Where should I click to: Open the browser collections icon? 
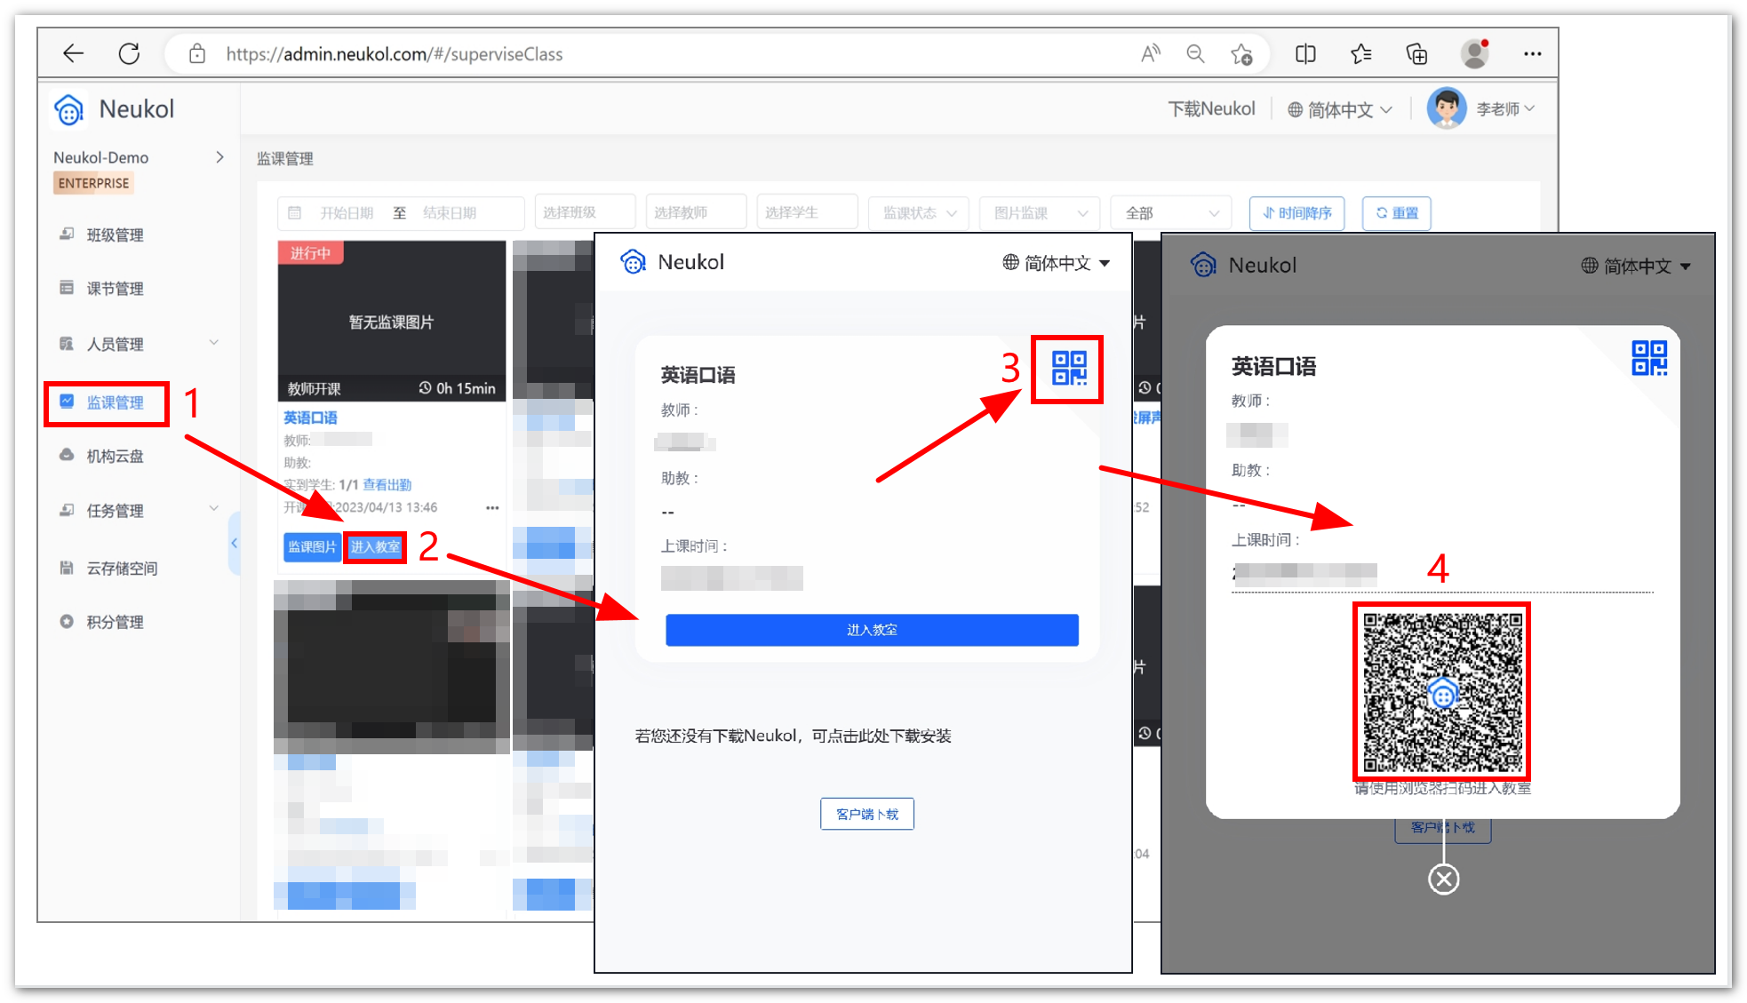tap(1417, 54)
